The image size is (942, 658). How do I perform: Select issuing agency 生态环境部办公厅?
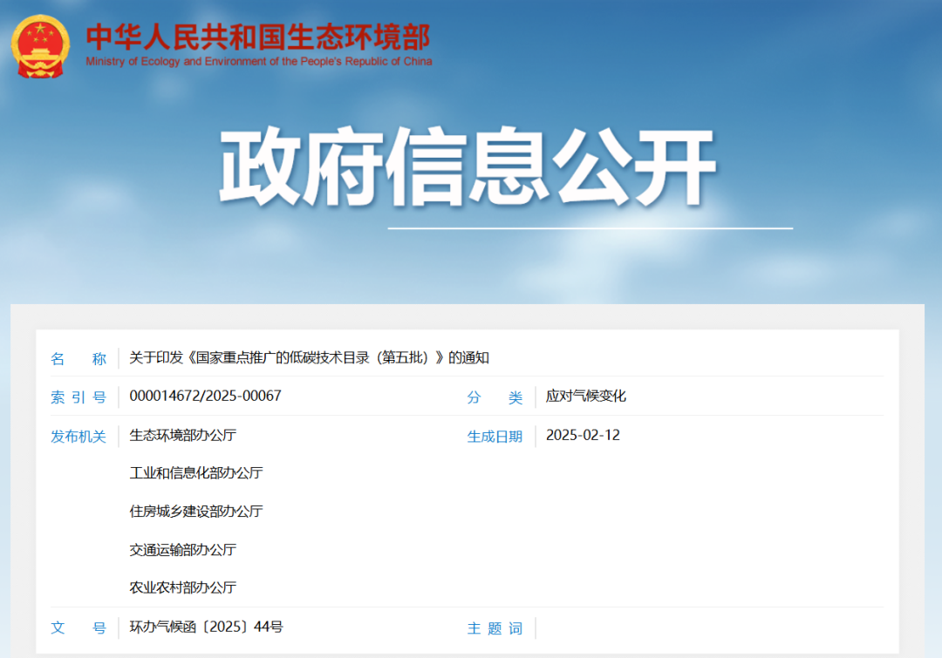(x=183, y=435)
